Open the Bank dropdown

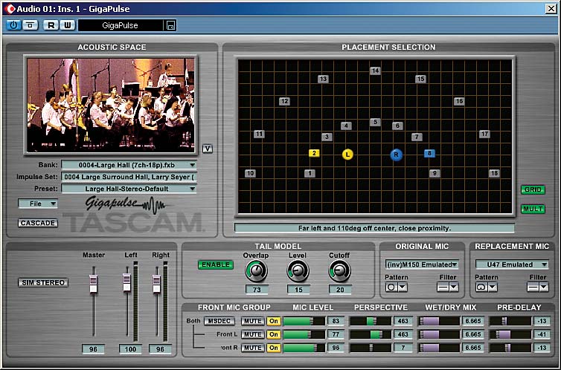point(129,165)
